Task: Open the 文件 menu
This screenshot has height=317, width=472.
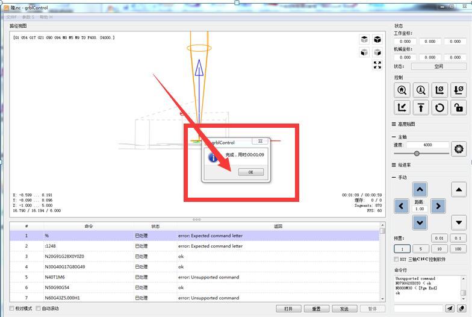Action: coord(11,17)
